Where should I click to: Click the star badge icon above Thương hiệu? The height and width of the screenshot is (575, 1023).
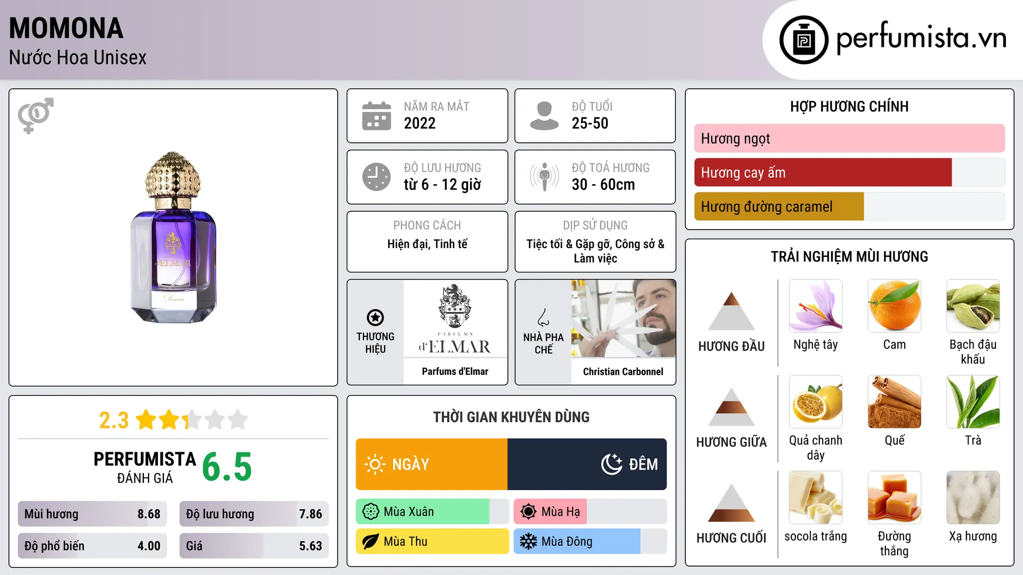375,317
